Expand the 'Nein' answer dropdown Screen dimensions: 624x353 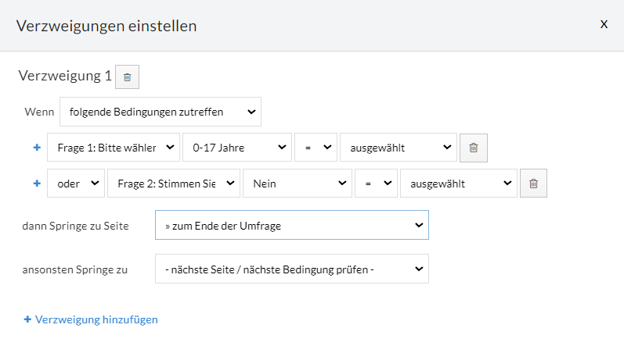298,183
